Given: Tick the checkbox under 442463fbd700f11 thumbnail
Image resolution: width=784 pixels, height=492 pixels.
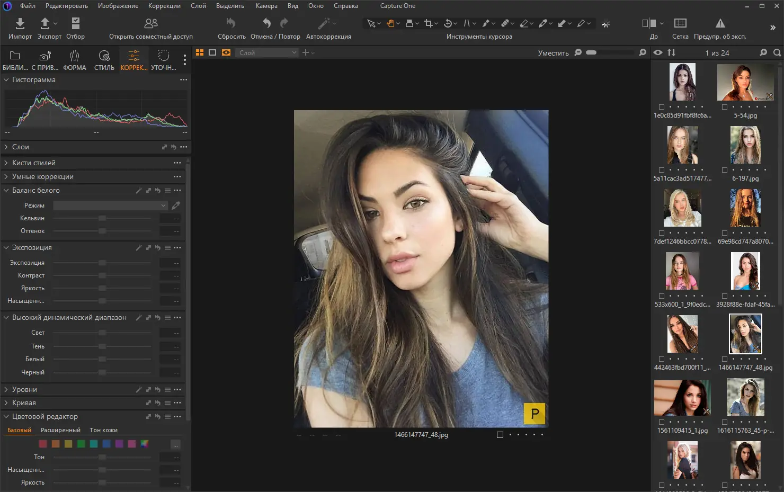Looking at the screenshot, I should 661,359.
